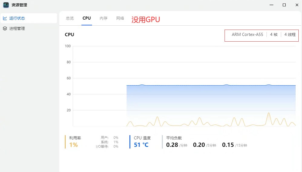Image resolution: width=302 pixels, height=172 pixels.
Task: Go to the 网络 tab
Action: [120, 18]
